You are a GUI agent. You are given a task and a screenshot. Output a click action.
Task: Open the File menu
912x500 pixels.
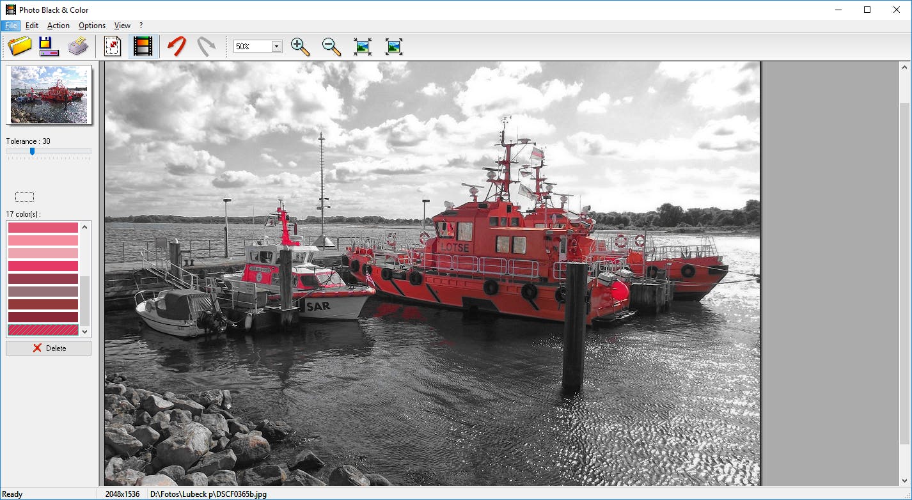[11, 26]
